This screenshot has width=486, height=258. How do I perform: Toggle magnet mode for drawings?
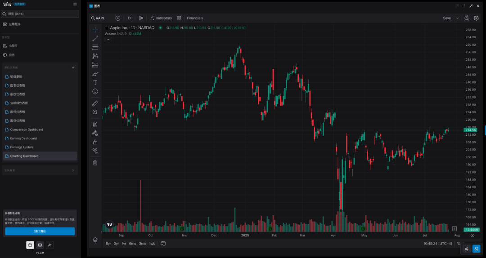coord(95,124)
